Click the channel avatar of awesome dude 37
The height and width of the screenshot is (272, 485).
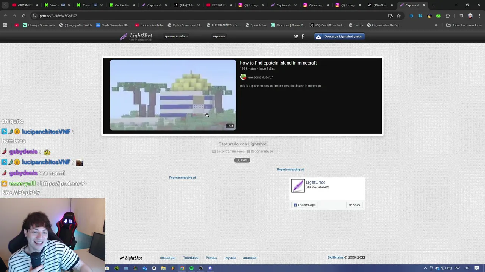pyautogui.click(x=243, y=77)
